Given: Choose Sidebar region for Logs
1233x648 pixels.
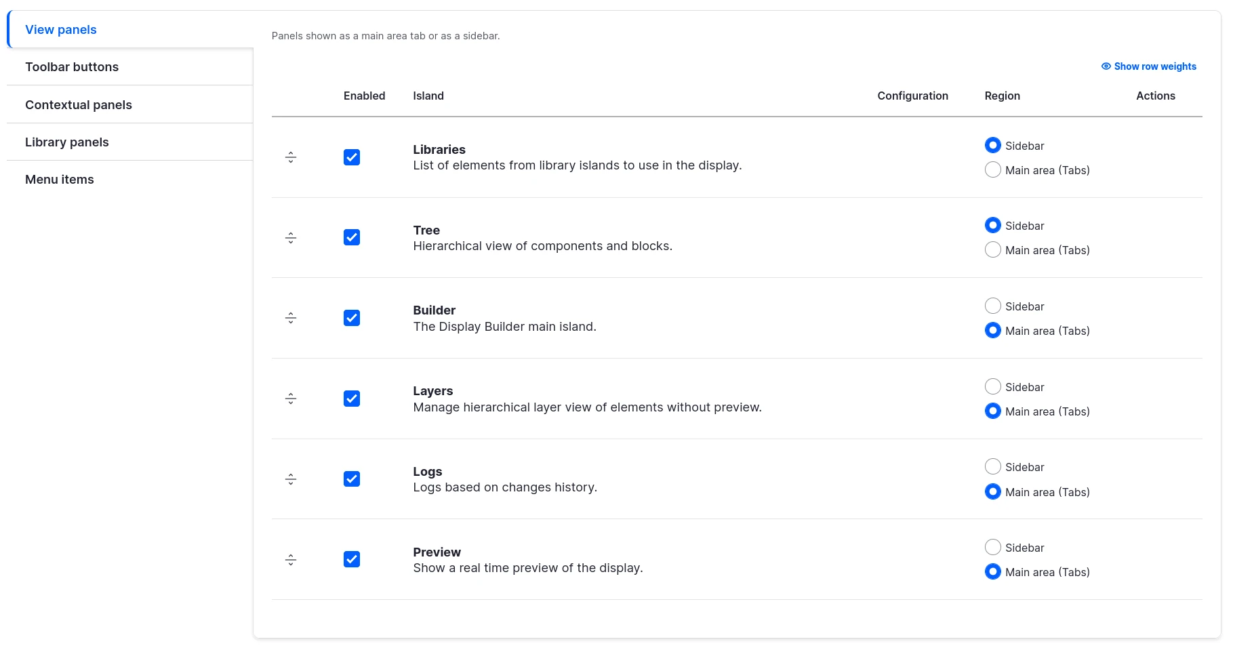Looking at the screenshot, I should click(992, 467).
